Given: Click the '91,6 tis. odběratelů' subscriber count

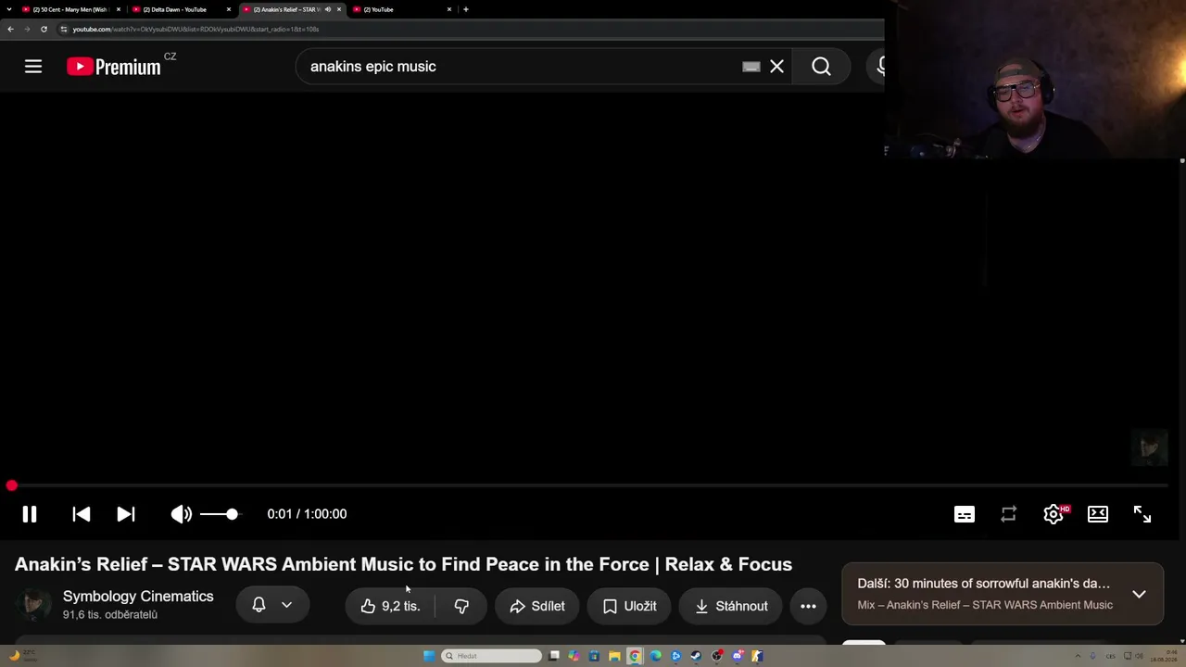Looking at the screenshot, I should [x=110, y=614].
